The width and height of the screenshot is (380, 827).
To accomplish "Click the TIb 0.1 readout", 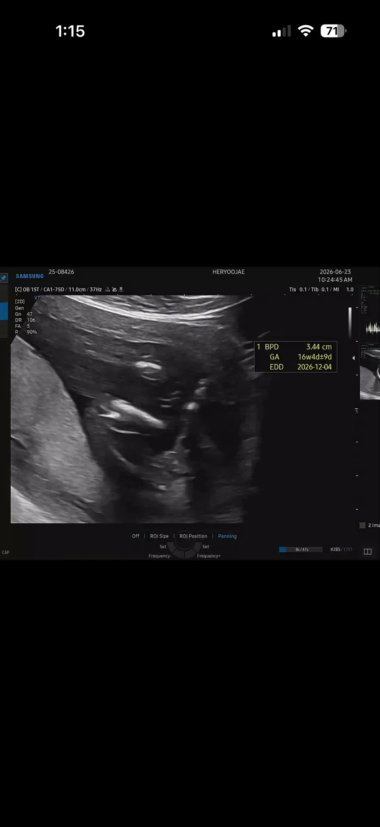I will coord(320,289).
